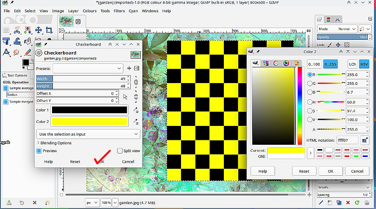
Task: Toggle lock alpha channel
Action: point(347,45)
